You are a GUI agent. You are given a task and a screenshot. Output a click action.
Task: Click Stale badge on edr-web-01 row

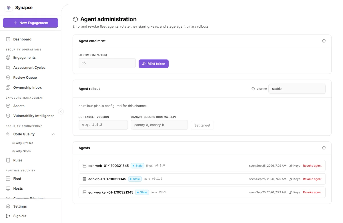tap(137, 166)
